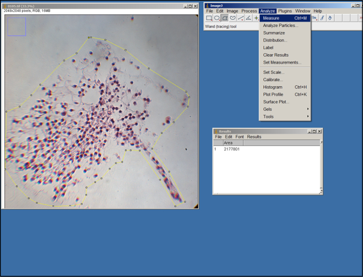Expand the Tools submenu
363x277 pixels.
click(x=285, y=116)
